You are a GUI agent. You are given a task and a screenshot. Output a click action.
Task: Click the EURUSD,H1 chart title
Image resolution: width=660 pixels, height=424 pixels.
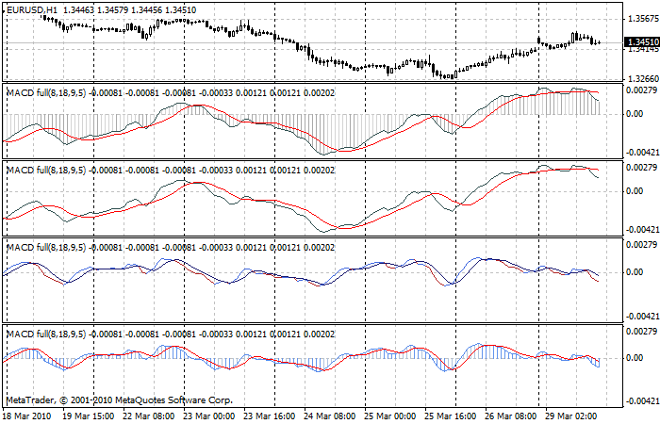34,8
